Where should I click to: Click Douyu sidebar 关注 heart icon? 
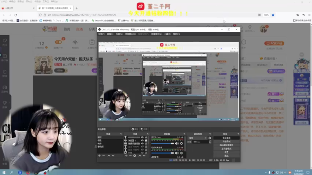(x=5, y=40)
